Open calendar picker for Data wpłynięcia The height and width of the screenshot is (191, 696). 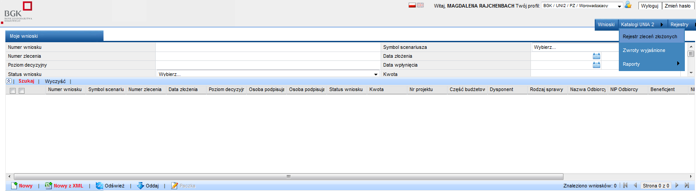click(x=597, y=65)
